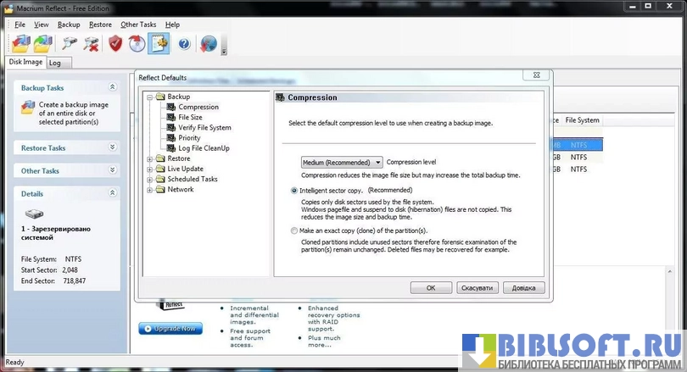Click the Upgrade Now button

[x=170, y=328]
